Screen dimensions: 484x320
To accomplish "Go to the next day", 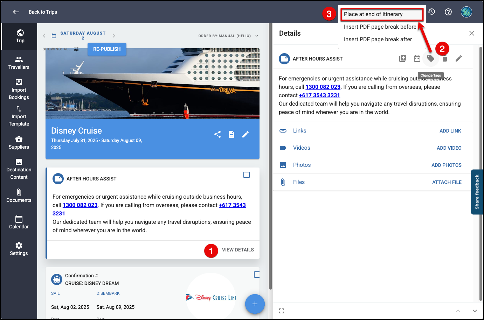I will 114,36.
